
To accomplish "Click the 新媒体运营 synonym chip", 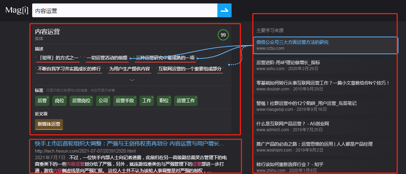I will click(x=49, y=124).
